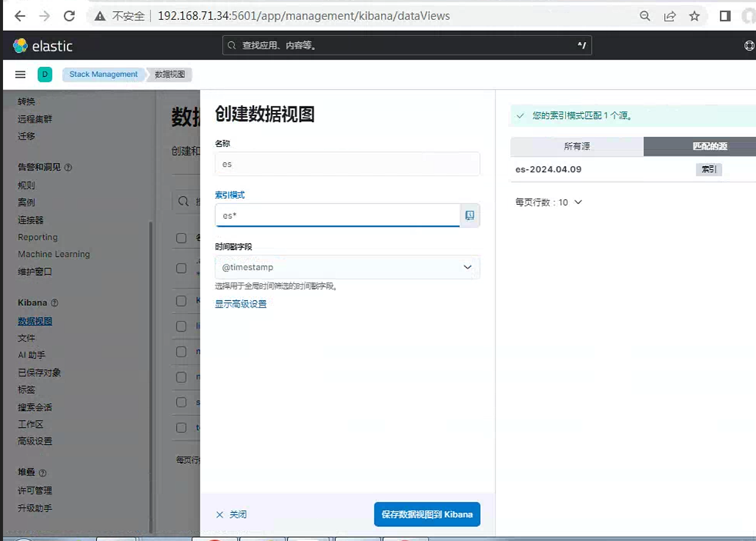Click the X icon of the 关闭 button
The height and width of the screenshot is (541, 756).
click(220, 515)
